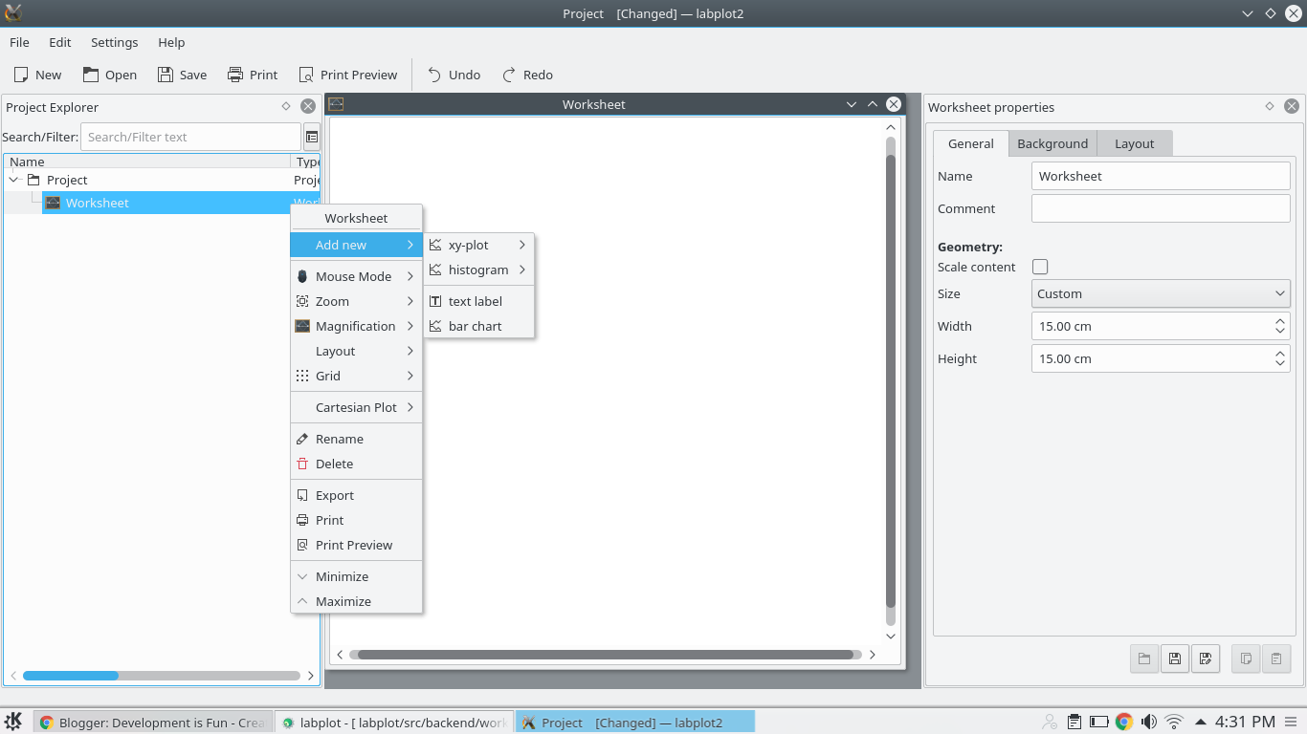Viewport: 1307px width, 734px height.
Task: Click the Worksheet icon in the project tree
Action: pyautogui.click(x=53, y=203)
